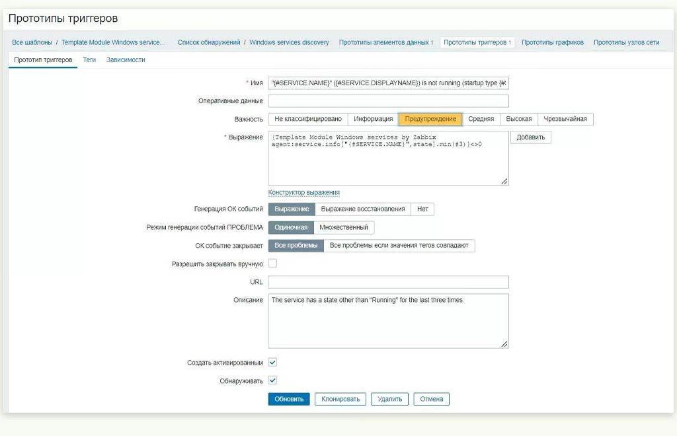The width and height of the screenshot is (677, 436).
Task: Click the 'Оперативные данные' text field
Action: (x=388, y=101)
